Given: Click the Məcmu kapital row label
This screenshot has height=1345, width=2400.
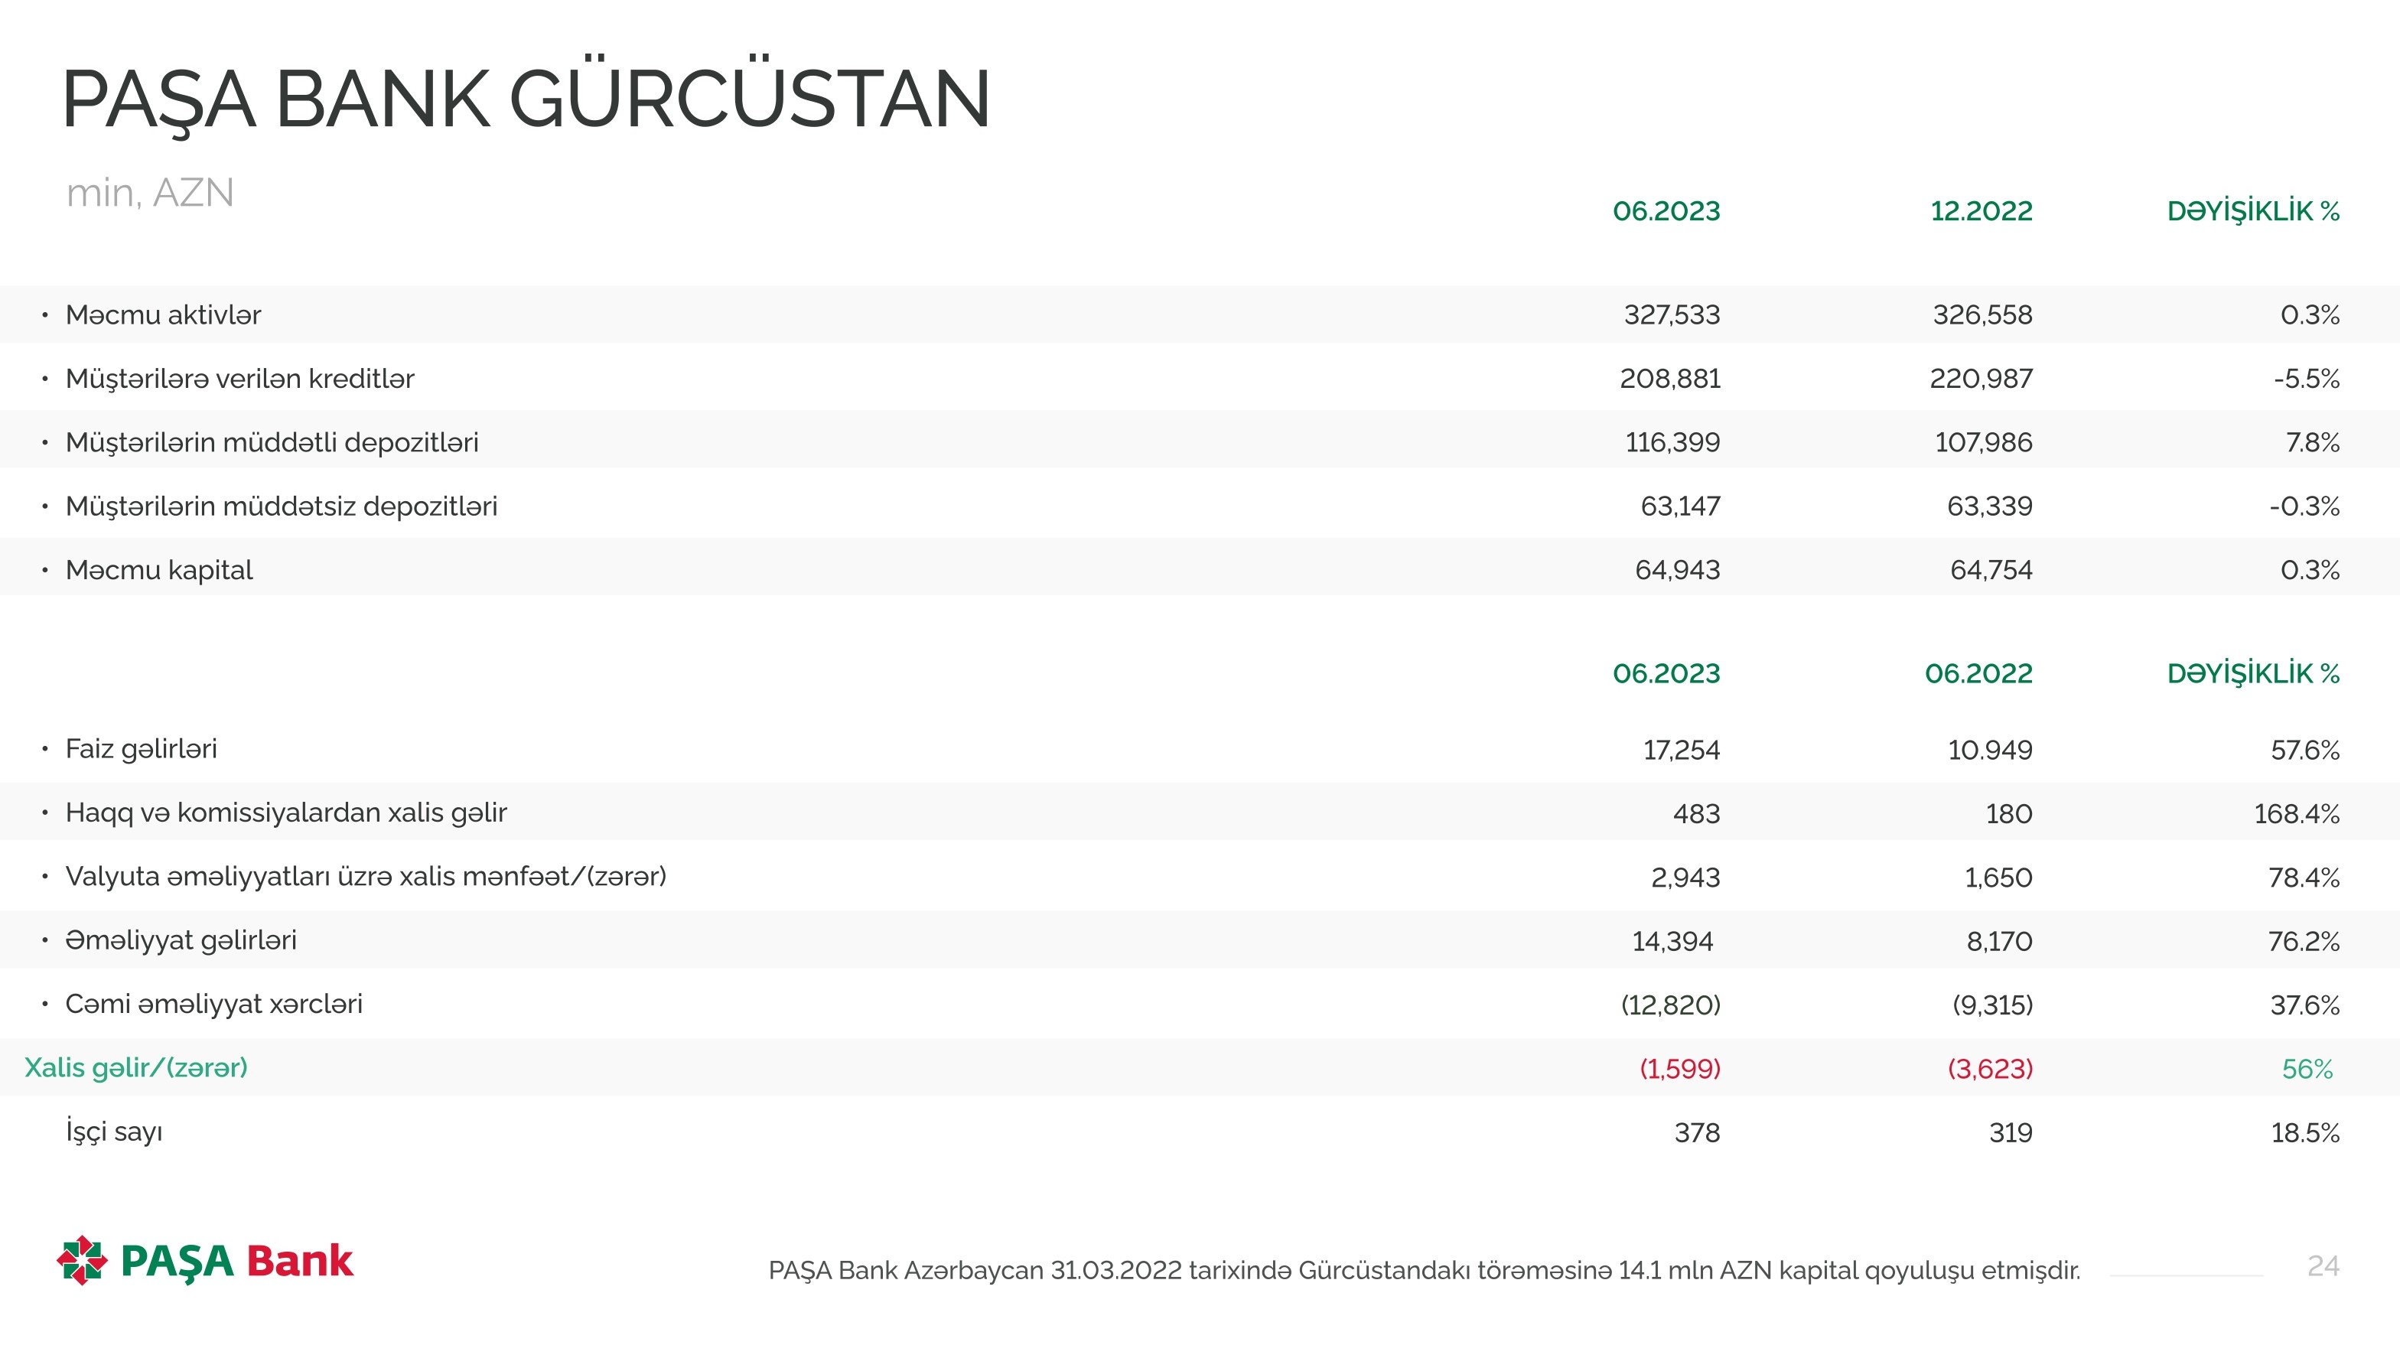Looking at the screenshot, I should (159, 570).
